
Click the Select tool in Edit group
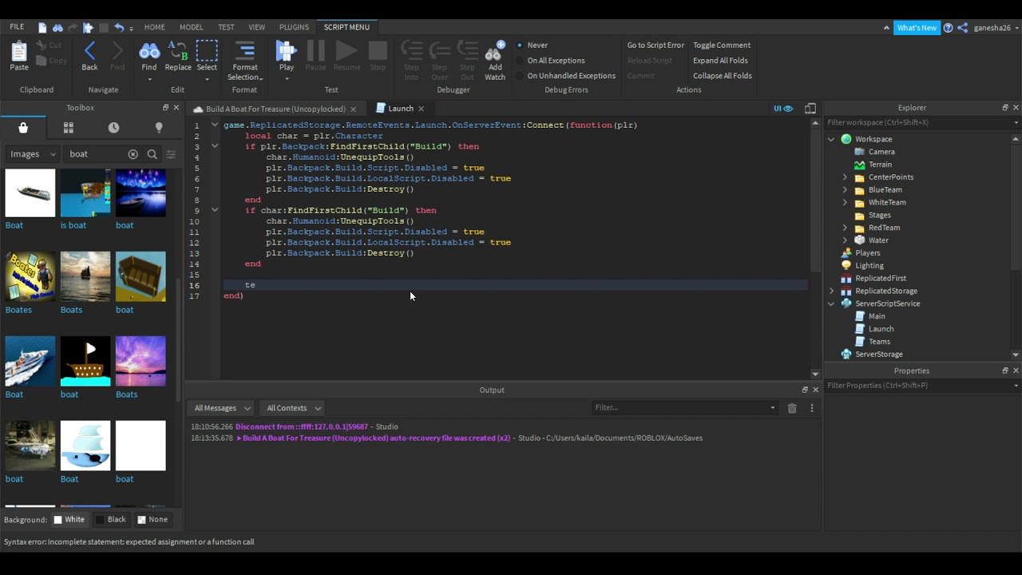[x=207, y=52]
